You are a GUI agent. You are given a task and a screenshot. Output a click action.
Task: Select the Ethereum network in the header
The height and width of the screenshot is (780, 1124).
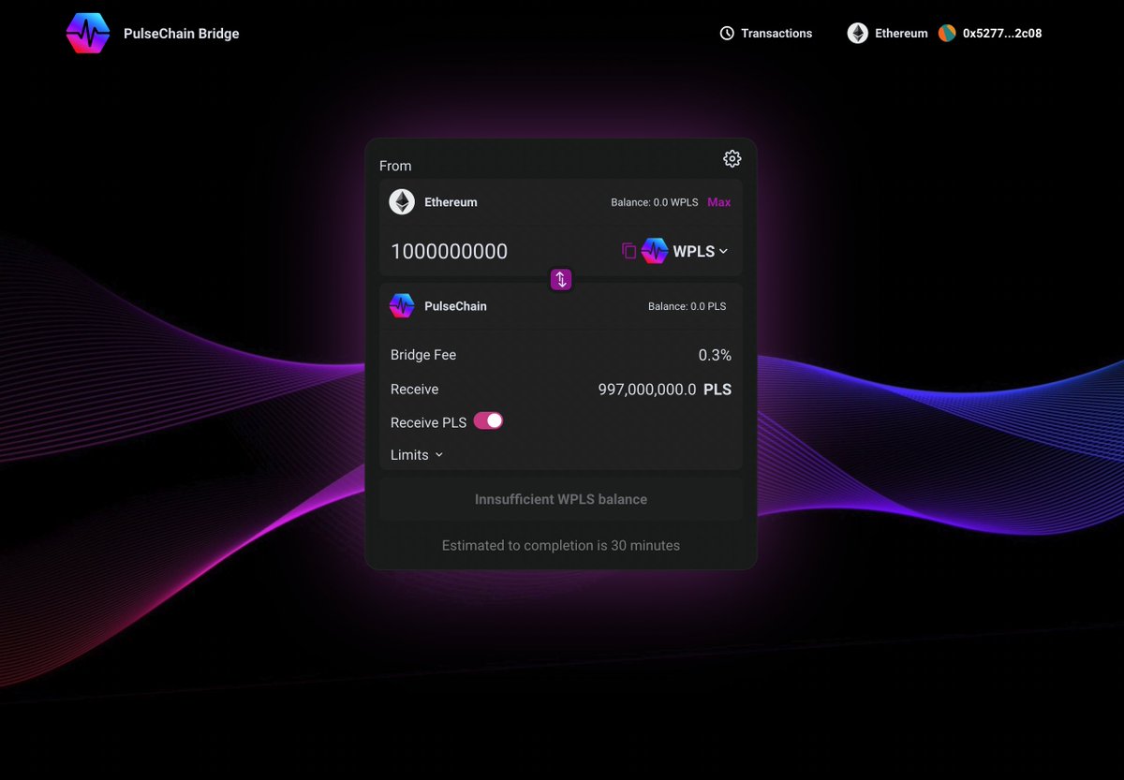(x=899, y=33)
